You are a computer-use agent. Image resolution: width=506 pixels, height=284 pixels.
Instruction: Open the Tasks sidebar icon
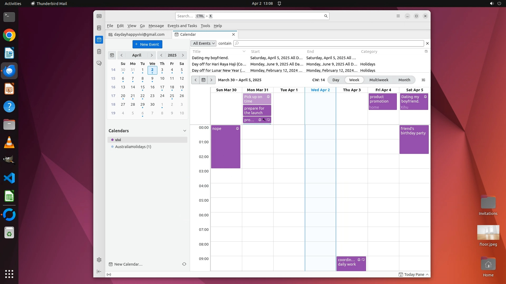click(x=99, y=52)
